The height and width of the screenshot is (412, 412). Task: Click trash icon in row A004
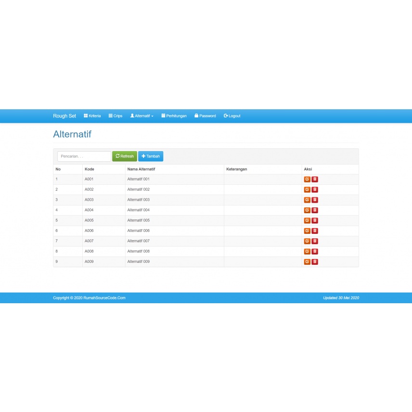coord(315,210)
